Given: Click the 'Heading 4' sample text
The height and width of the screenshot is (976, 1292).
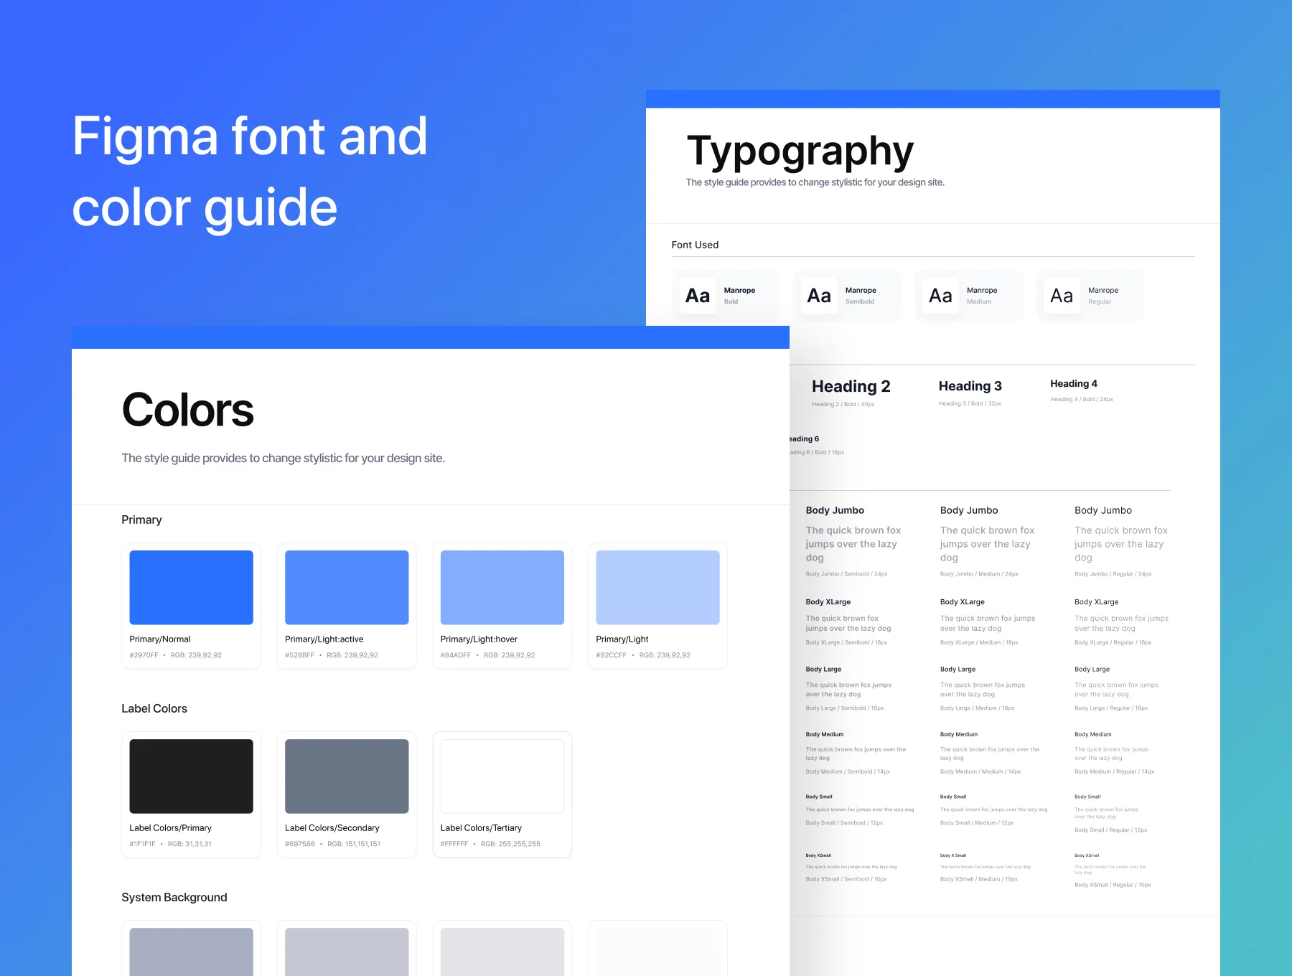Looking at the screenshot, I should coord(1073,383).
